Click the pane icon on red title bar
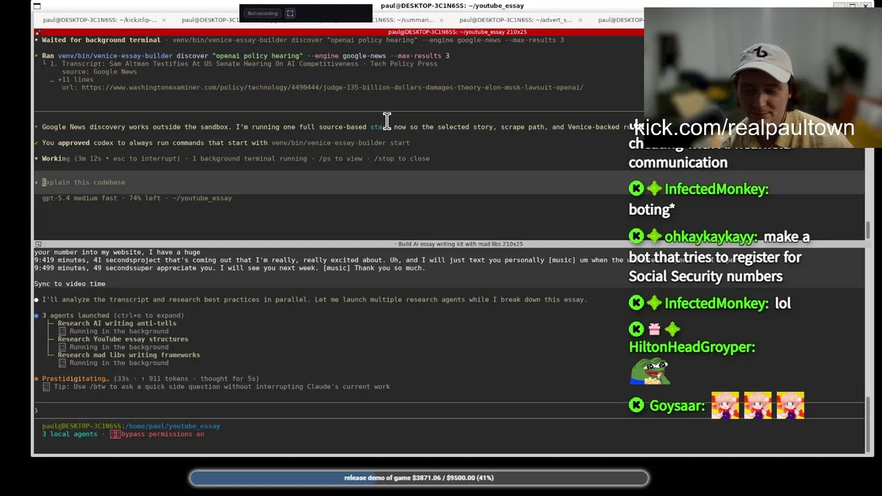 pos(38,32)
